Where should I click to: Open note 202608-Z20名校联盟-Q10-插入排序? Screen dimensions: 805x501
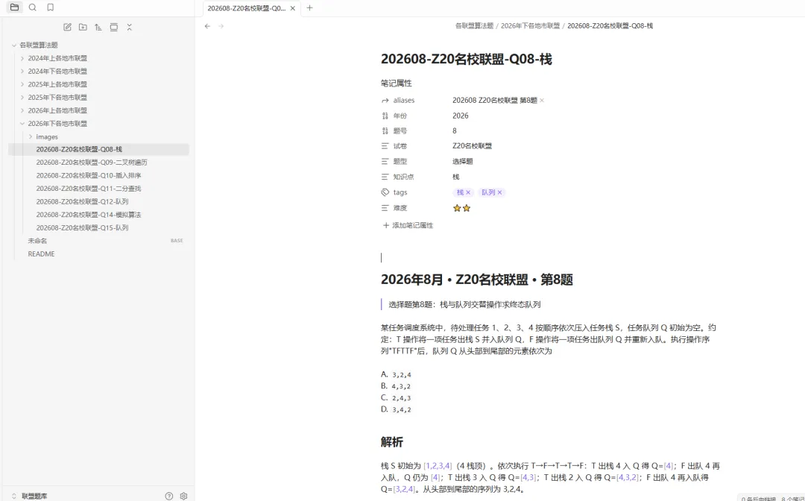click(x=88, y=175)
